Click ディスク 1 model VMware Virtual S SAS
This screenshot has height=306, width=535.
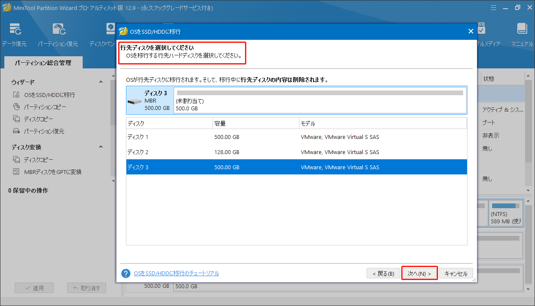(340, 137)
